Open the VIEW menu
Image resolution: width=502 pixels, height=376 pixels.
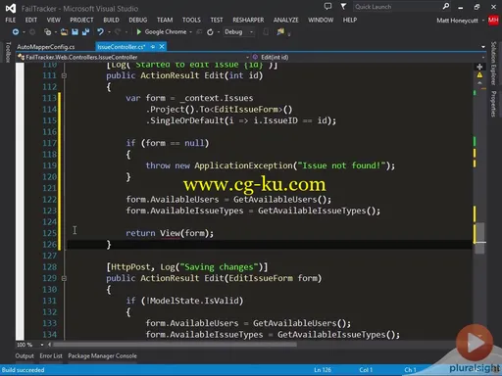click(x=54, y=21)
